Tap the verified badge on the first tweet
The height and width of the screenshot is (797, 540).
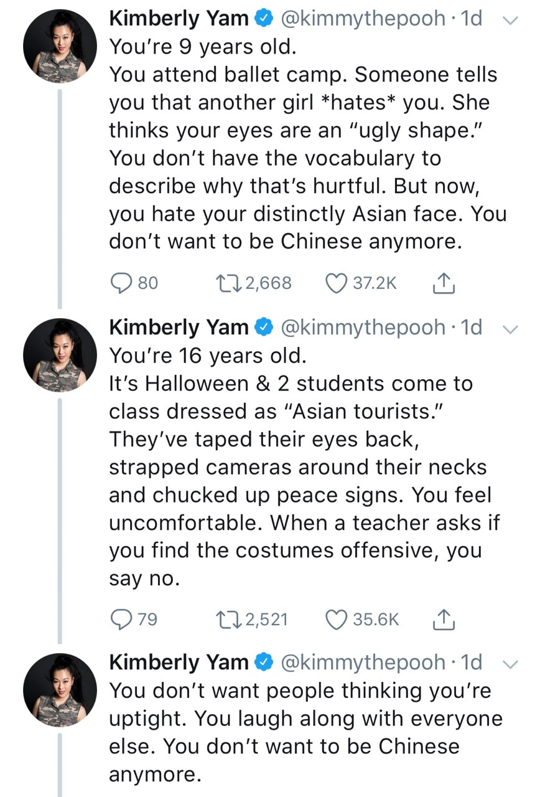(x=264, y=19)
